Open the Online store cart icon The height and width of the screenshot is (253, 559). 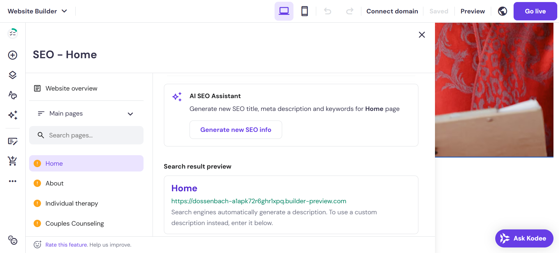pyautogui.click(x=13, y=161)
